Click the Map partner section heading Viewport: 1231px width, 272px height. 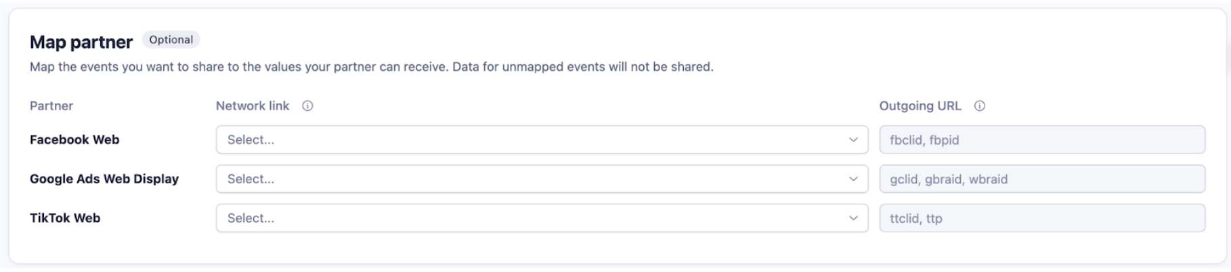click(x=81, y=42)
